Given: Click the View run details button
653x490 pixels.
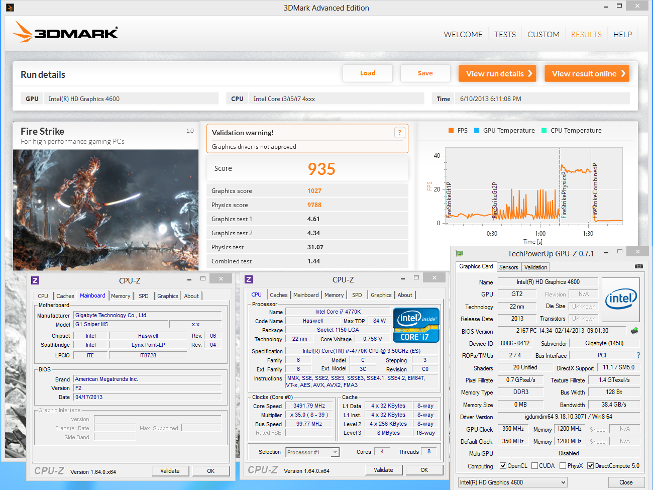Looking at the screenshot, I should [497, 73].
